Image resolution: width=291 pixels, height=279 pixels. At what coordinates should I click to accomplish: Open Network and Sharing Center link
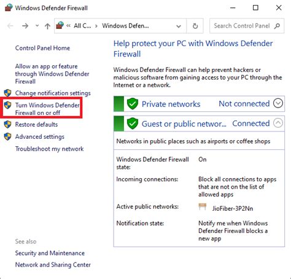tap(53, 265)
